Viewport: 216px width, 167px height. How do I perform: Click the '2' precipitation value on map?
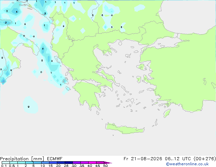[7, 11]
